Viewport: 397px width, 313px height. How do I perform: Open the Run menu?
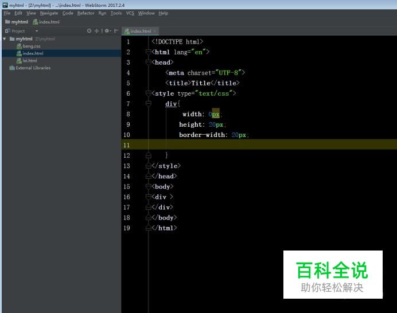[102, 13]
